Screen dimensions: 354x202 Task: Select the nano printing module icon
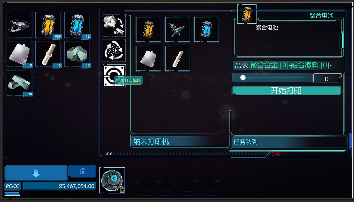point(114,76)
